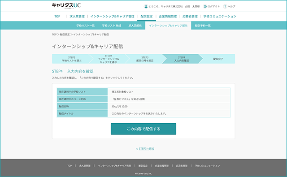
Task: Click the この内容で配信する button
Action: (143, 129)
